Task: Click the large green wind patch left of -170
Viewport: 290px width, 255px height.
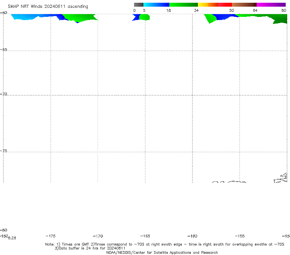Action: [80, 17]
